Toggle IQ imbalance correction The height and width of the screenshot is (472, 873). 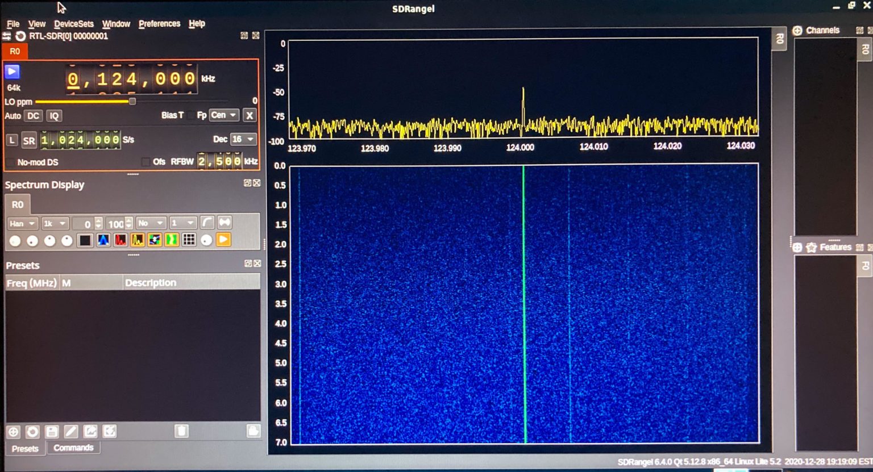point(54,116)
